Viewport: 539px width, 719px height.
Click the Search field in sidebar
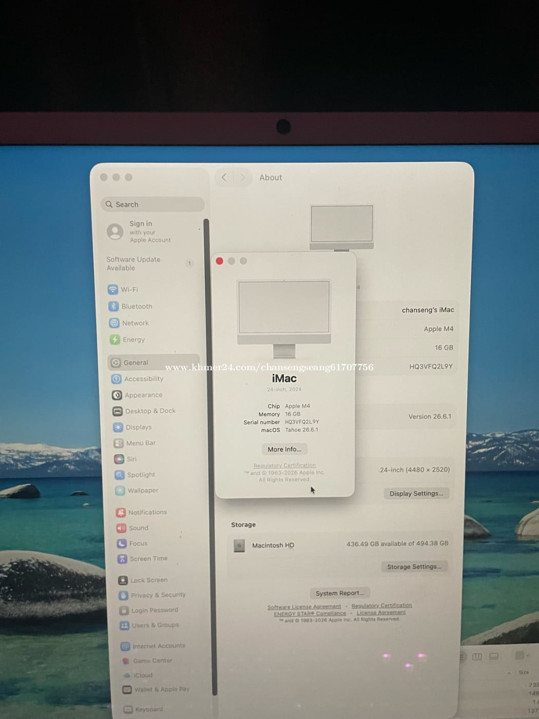[x=153, y=204]
